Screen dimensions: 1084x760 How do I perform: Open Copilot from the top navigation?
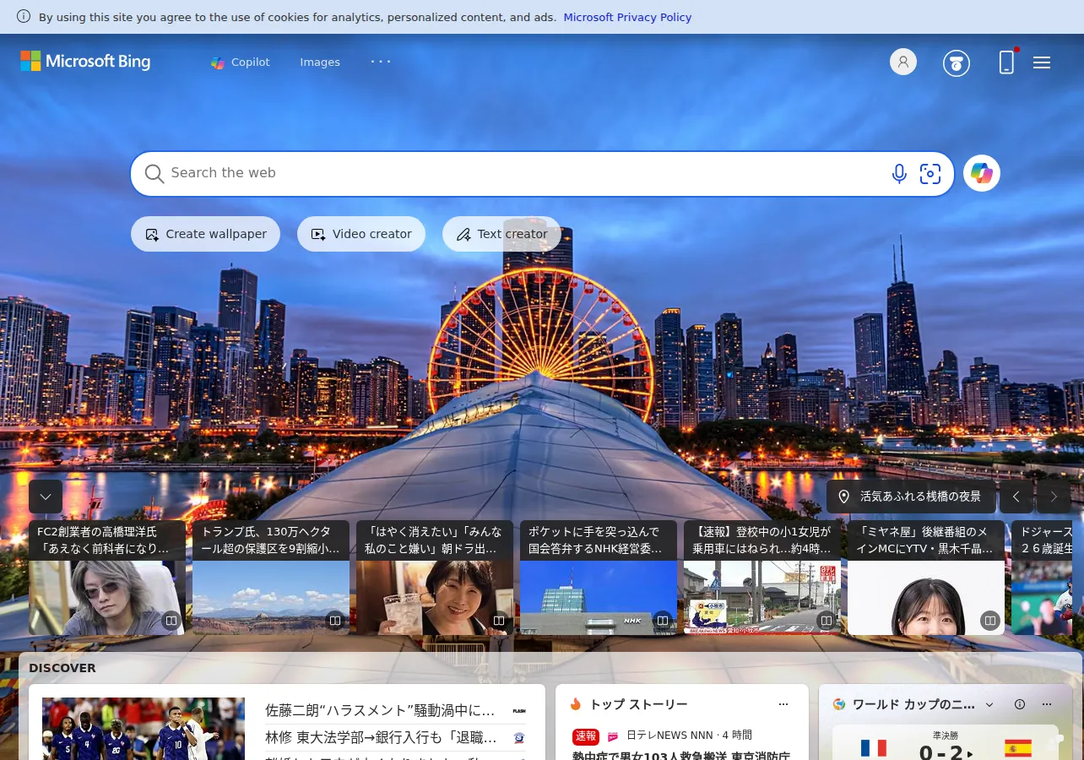point(241,62)
